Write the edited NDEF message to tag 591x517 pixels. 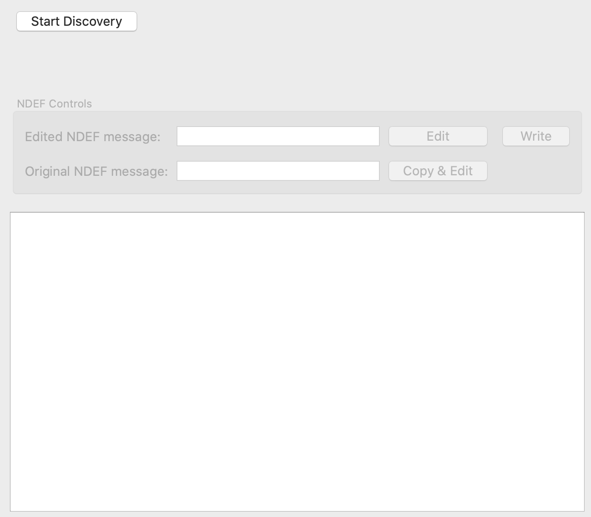pyautogui.click(x=536, y=136)
